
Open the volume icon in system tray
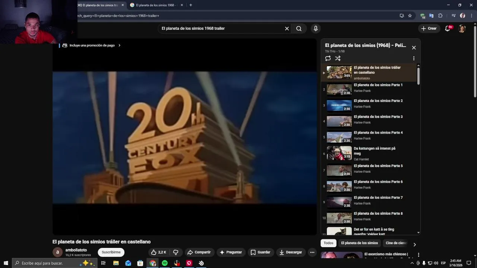(436, 263)
